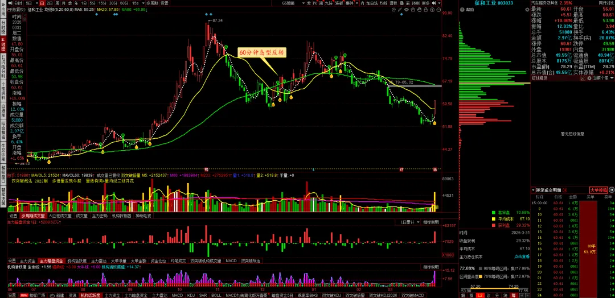The width and height of the screenshot is (615, 298).
Task: Click the zoom-in plus circle icon
Action: tap(432, 10)
